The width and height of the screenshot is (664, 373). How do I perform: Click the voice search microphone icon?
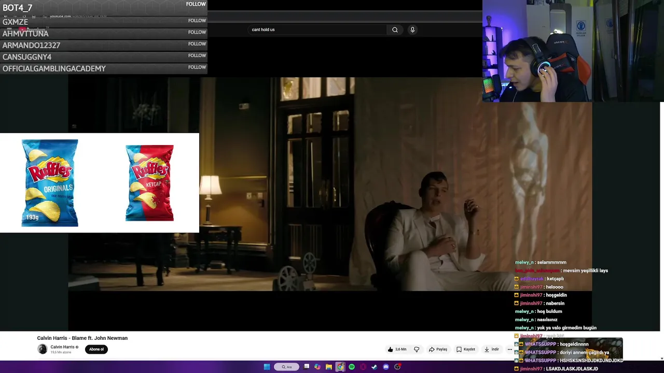tap(412, 30)
